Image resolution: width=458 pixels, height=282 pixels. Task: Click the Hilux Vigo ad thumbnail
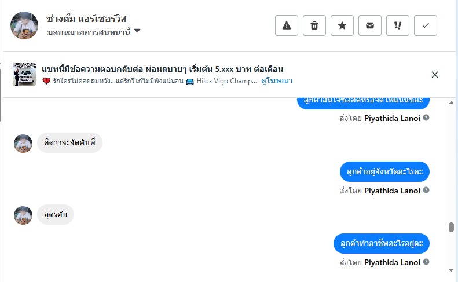coord(24,75)
